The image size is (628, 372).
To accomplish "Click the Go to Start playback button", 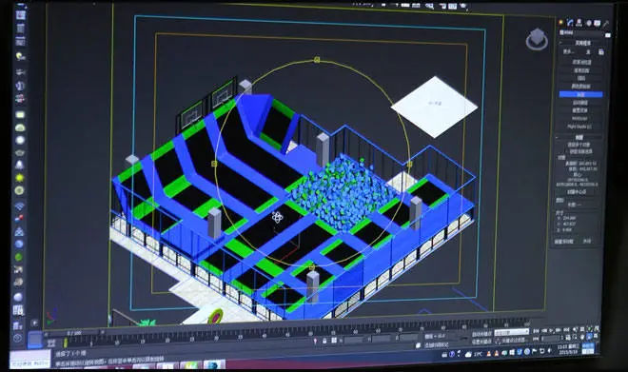I will [x=537, y=331].
